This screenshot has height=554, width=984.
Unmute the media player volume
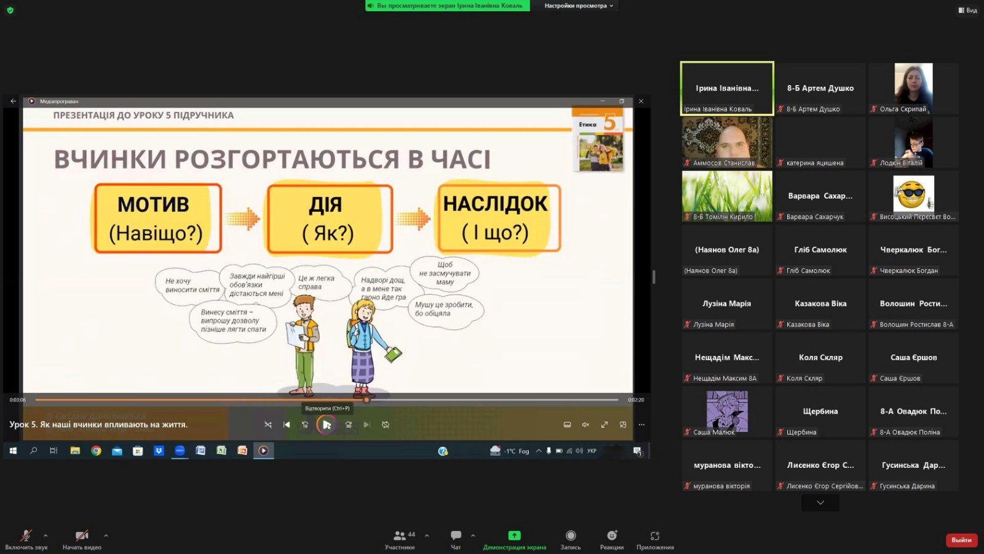tap(585, 425)
